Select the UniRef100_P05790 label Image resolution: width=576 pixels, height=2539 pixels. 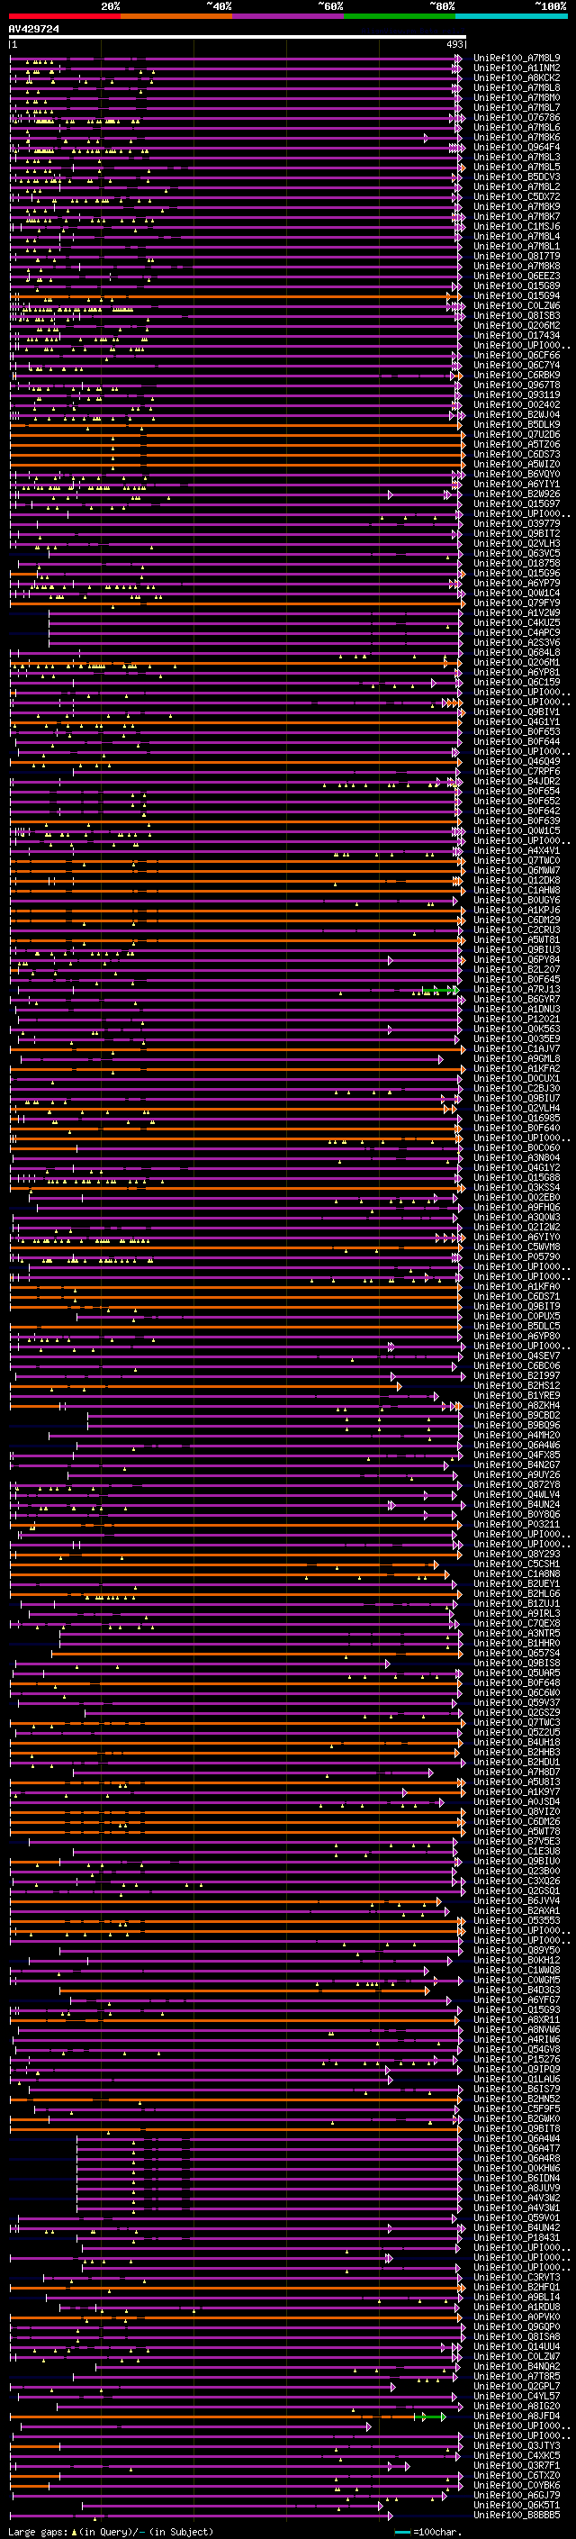[x=517, y=1256]
